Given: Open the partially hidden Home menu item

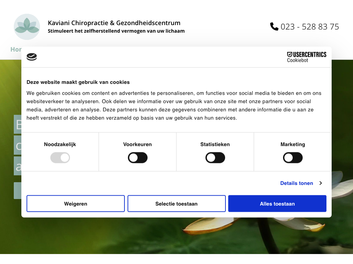Looking at the screenshot, I should coord(16,49).
